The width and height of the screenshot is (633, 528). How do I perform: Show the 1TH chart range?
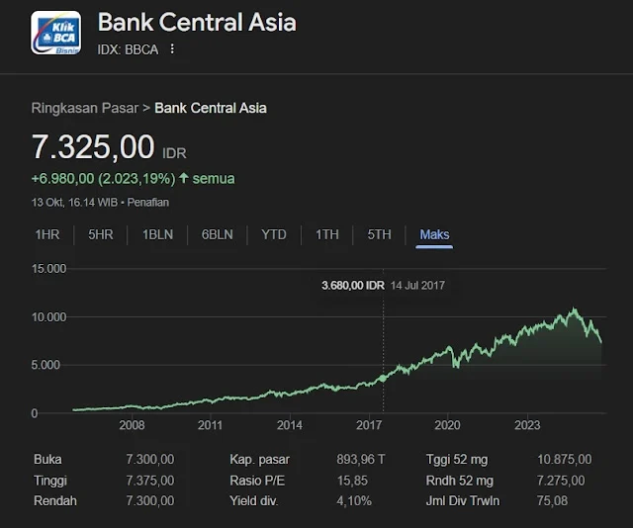click(327, 234)
